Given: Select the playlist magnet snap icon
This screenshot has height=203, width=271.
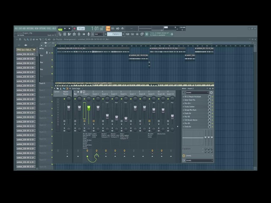Looking at the screenshot, I should pos(20,39).
